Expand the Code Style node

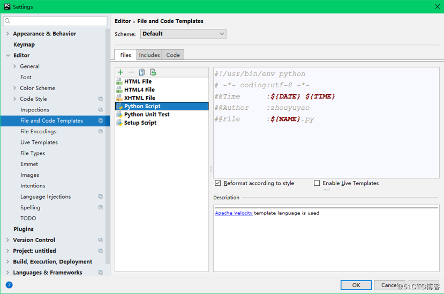point(14,99)
